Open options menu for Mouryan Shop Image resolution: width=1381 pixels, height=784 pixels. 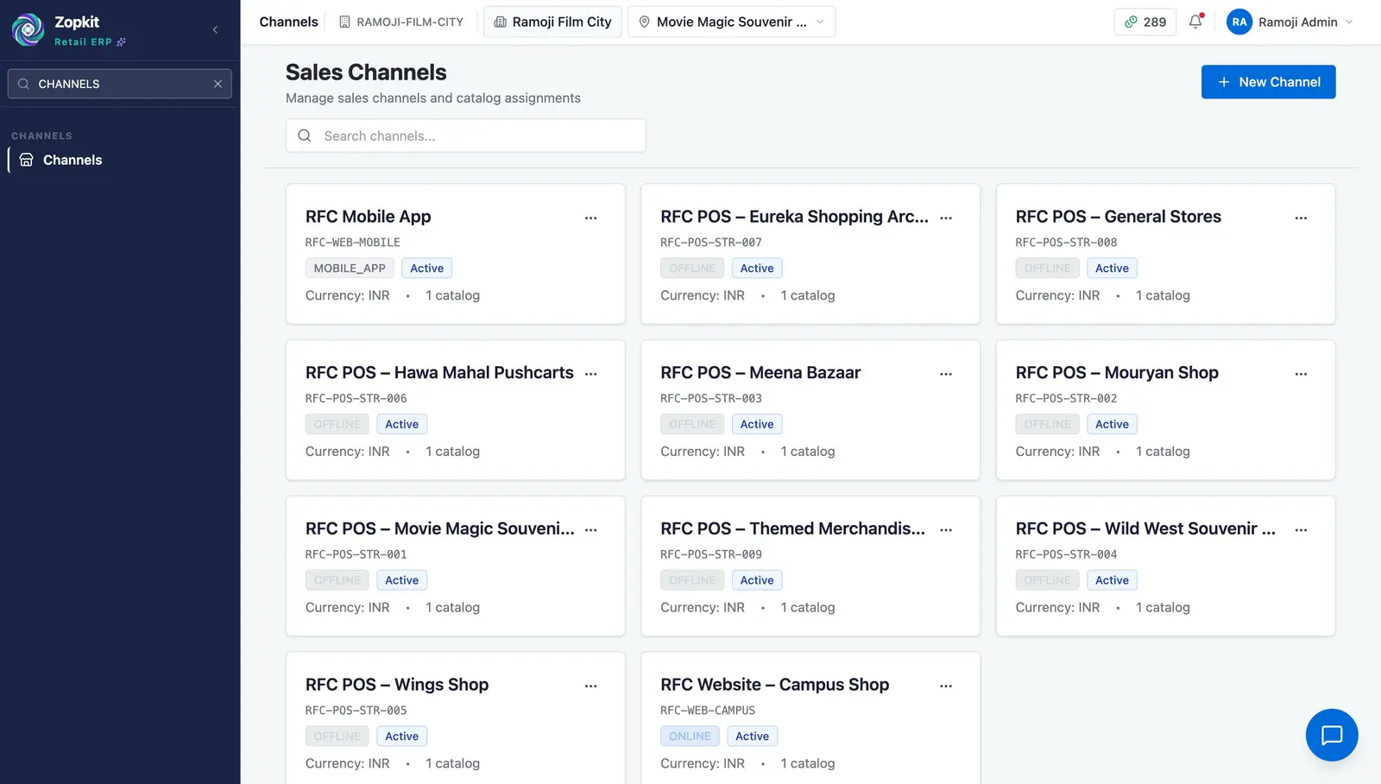pyautogui.click(x=1301, y=374)
